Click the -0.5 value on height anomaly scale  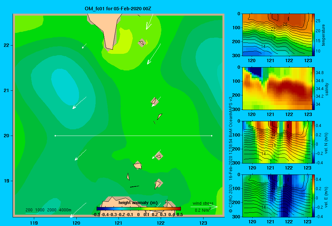96,215
